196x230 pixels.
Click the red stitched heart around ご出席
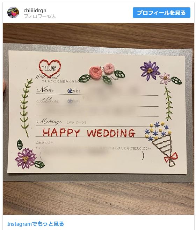(x=50, y=67)
